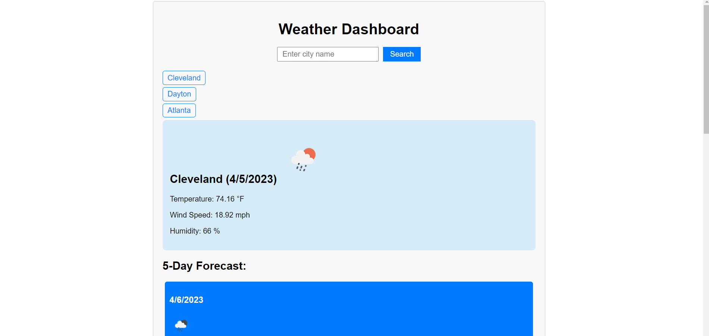Click the vertical page scrollbar thumb
Viewport: 709px width, 336px height.
[x=706, y=69]
